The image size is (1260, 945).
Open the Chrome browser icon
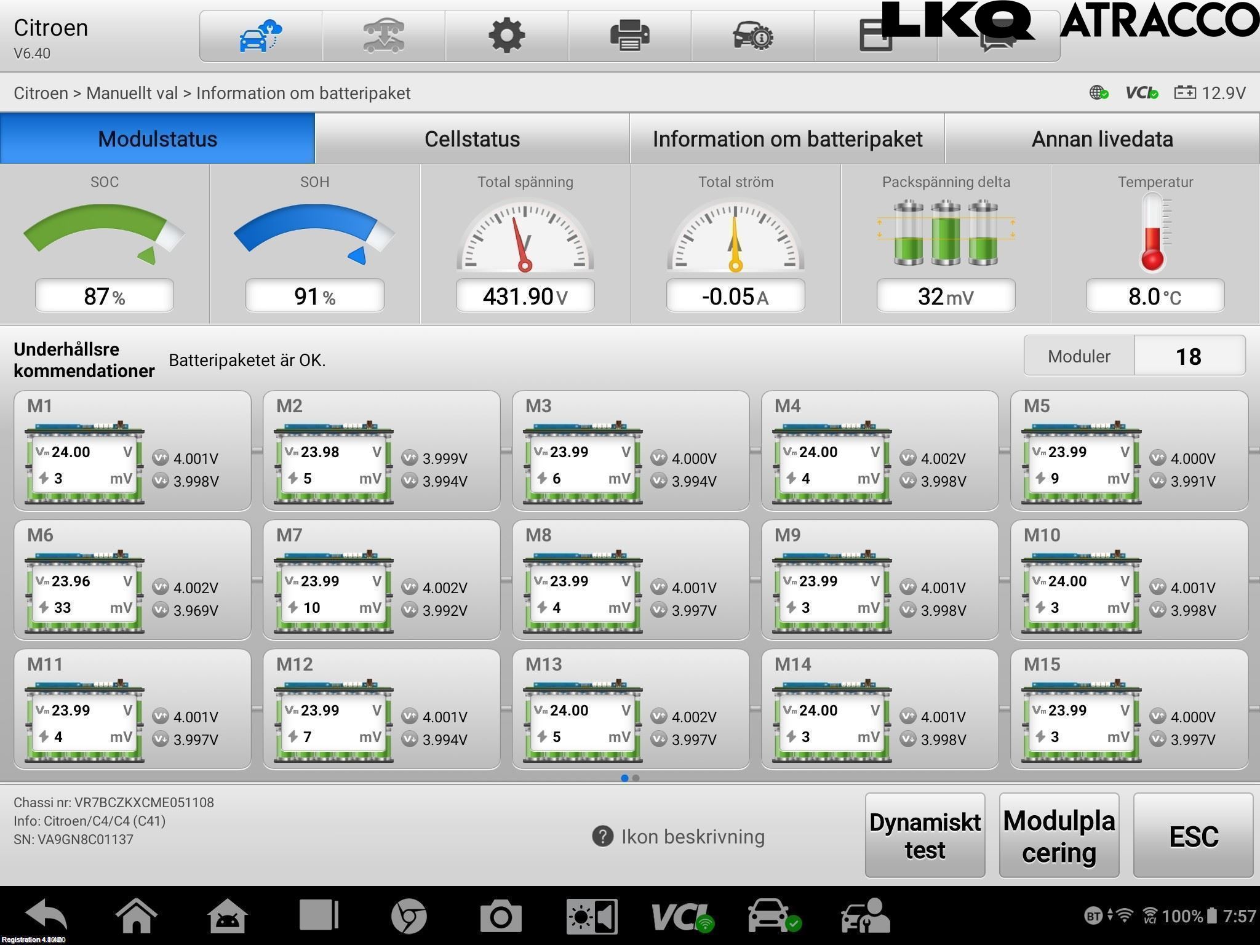[x=409, y=916]
